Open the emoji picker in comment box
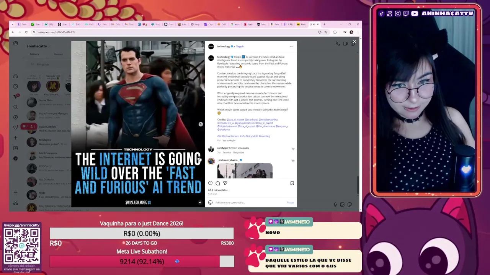The height and width of the screenshot is (275, 490). point(210,202)
